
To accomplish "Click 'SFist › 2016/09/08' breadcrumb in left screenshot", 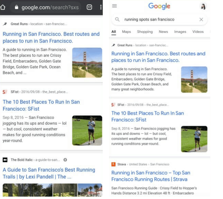I will coord(39,92).
